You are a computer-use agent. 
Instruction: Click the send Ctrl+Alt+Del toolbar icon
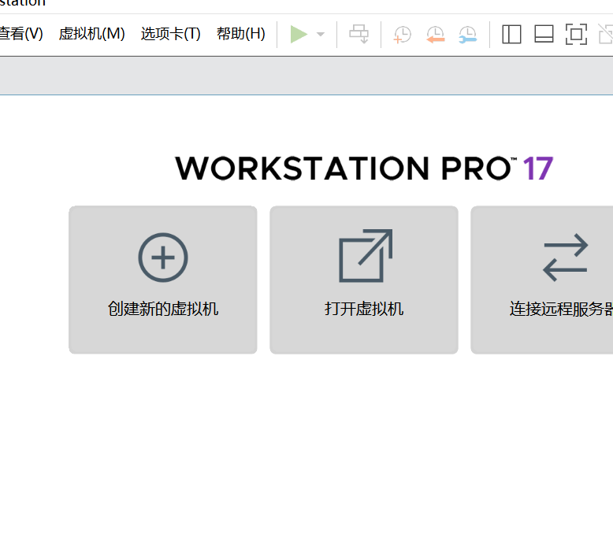(x=359, y=35)
